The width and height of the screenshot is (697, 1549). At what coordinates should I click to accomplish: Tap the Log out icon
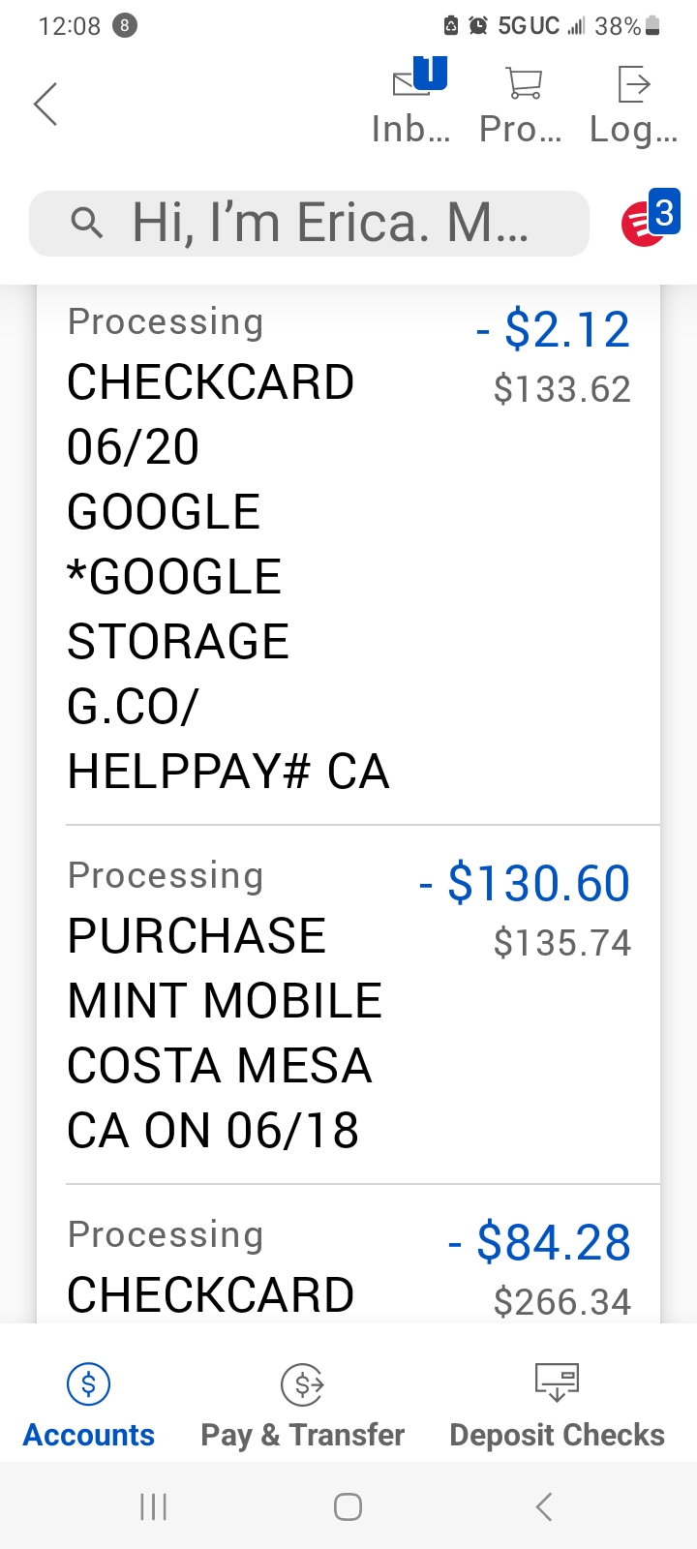pyautogui.click(x=633, y=83)
